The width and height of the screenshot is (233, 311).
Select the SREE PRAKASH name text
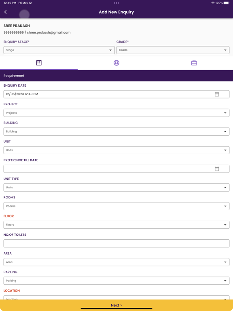(17, 26)
